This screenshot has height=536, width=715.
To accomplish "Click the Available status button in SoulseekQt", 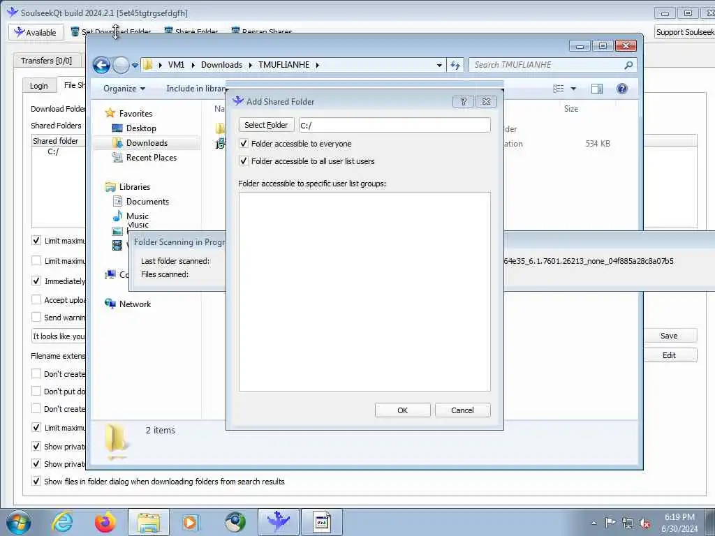I will point(36,32).
